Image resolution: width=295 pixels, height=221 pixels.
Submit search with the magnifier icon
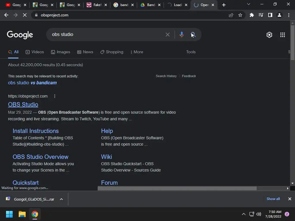193,35
